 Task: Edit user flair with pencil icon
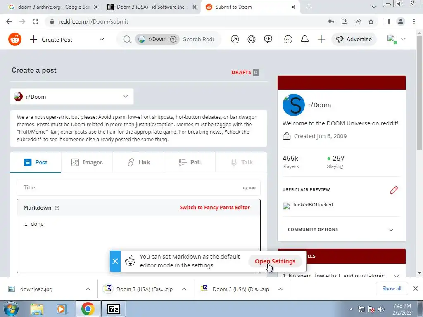click(394, 190)
